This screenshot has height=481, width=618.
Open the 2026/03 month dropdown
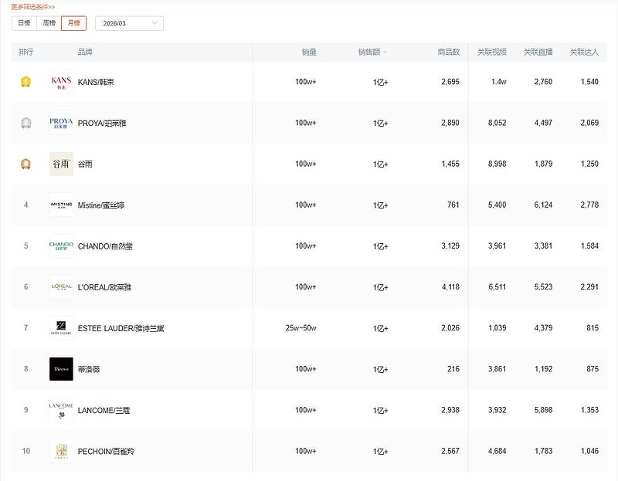click(x=129, y=24)
